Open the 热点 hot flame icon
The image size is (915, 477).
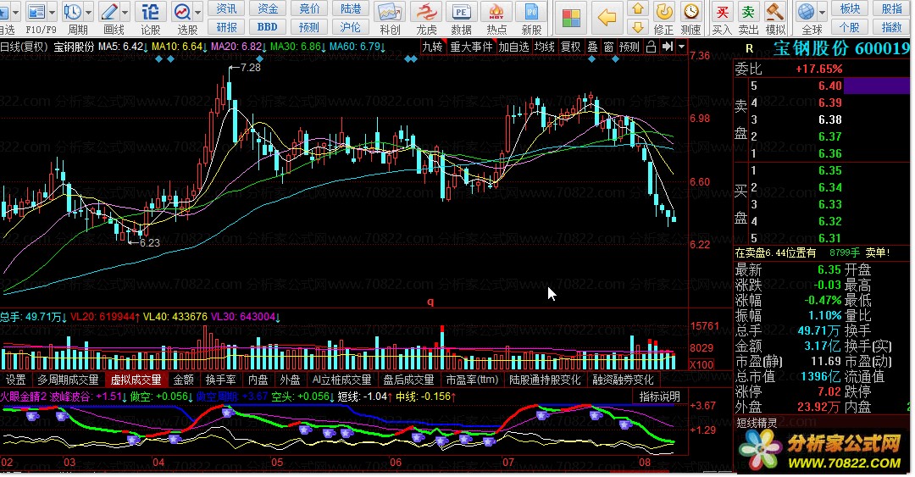coord(496,12)
